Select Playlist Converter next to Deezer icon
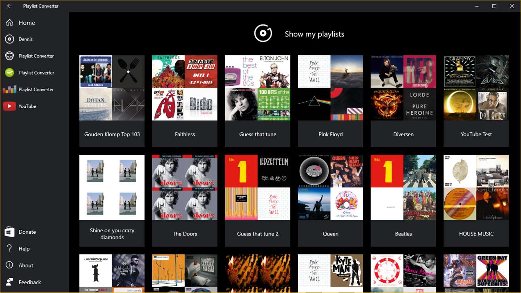The height and width of the screenshot is (293, 521). pos(36,89)
